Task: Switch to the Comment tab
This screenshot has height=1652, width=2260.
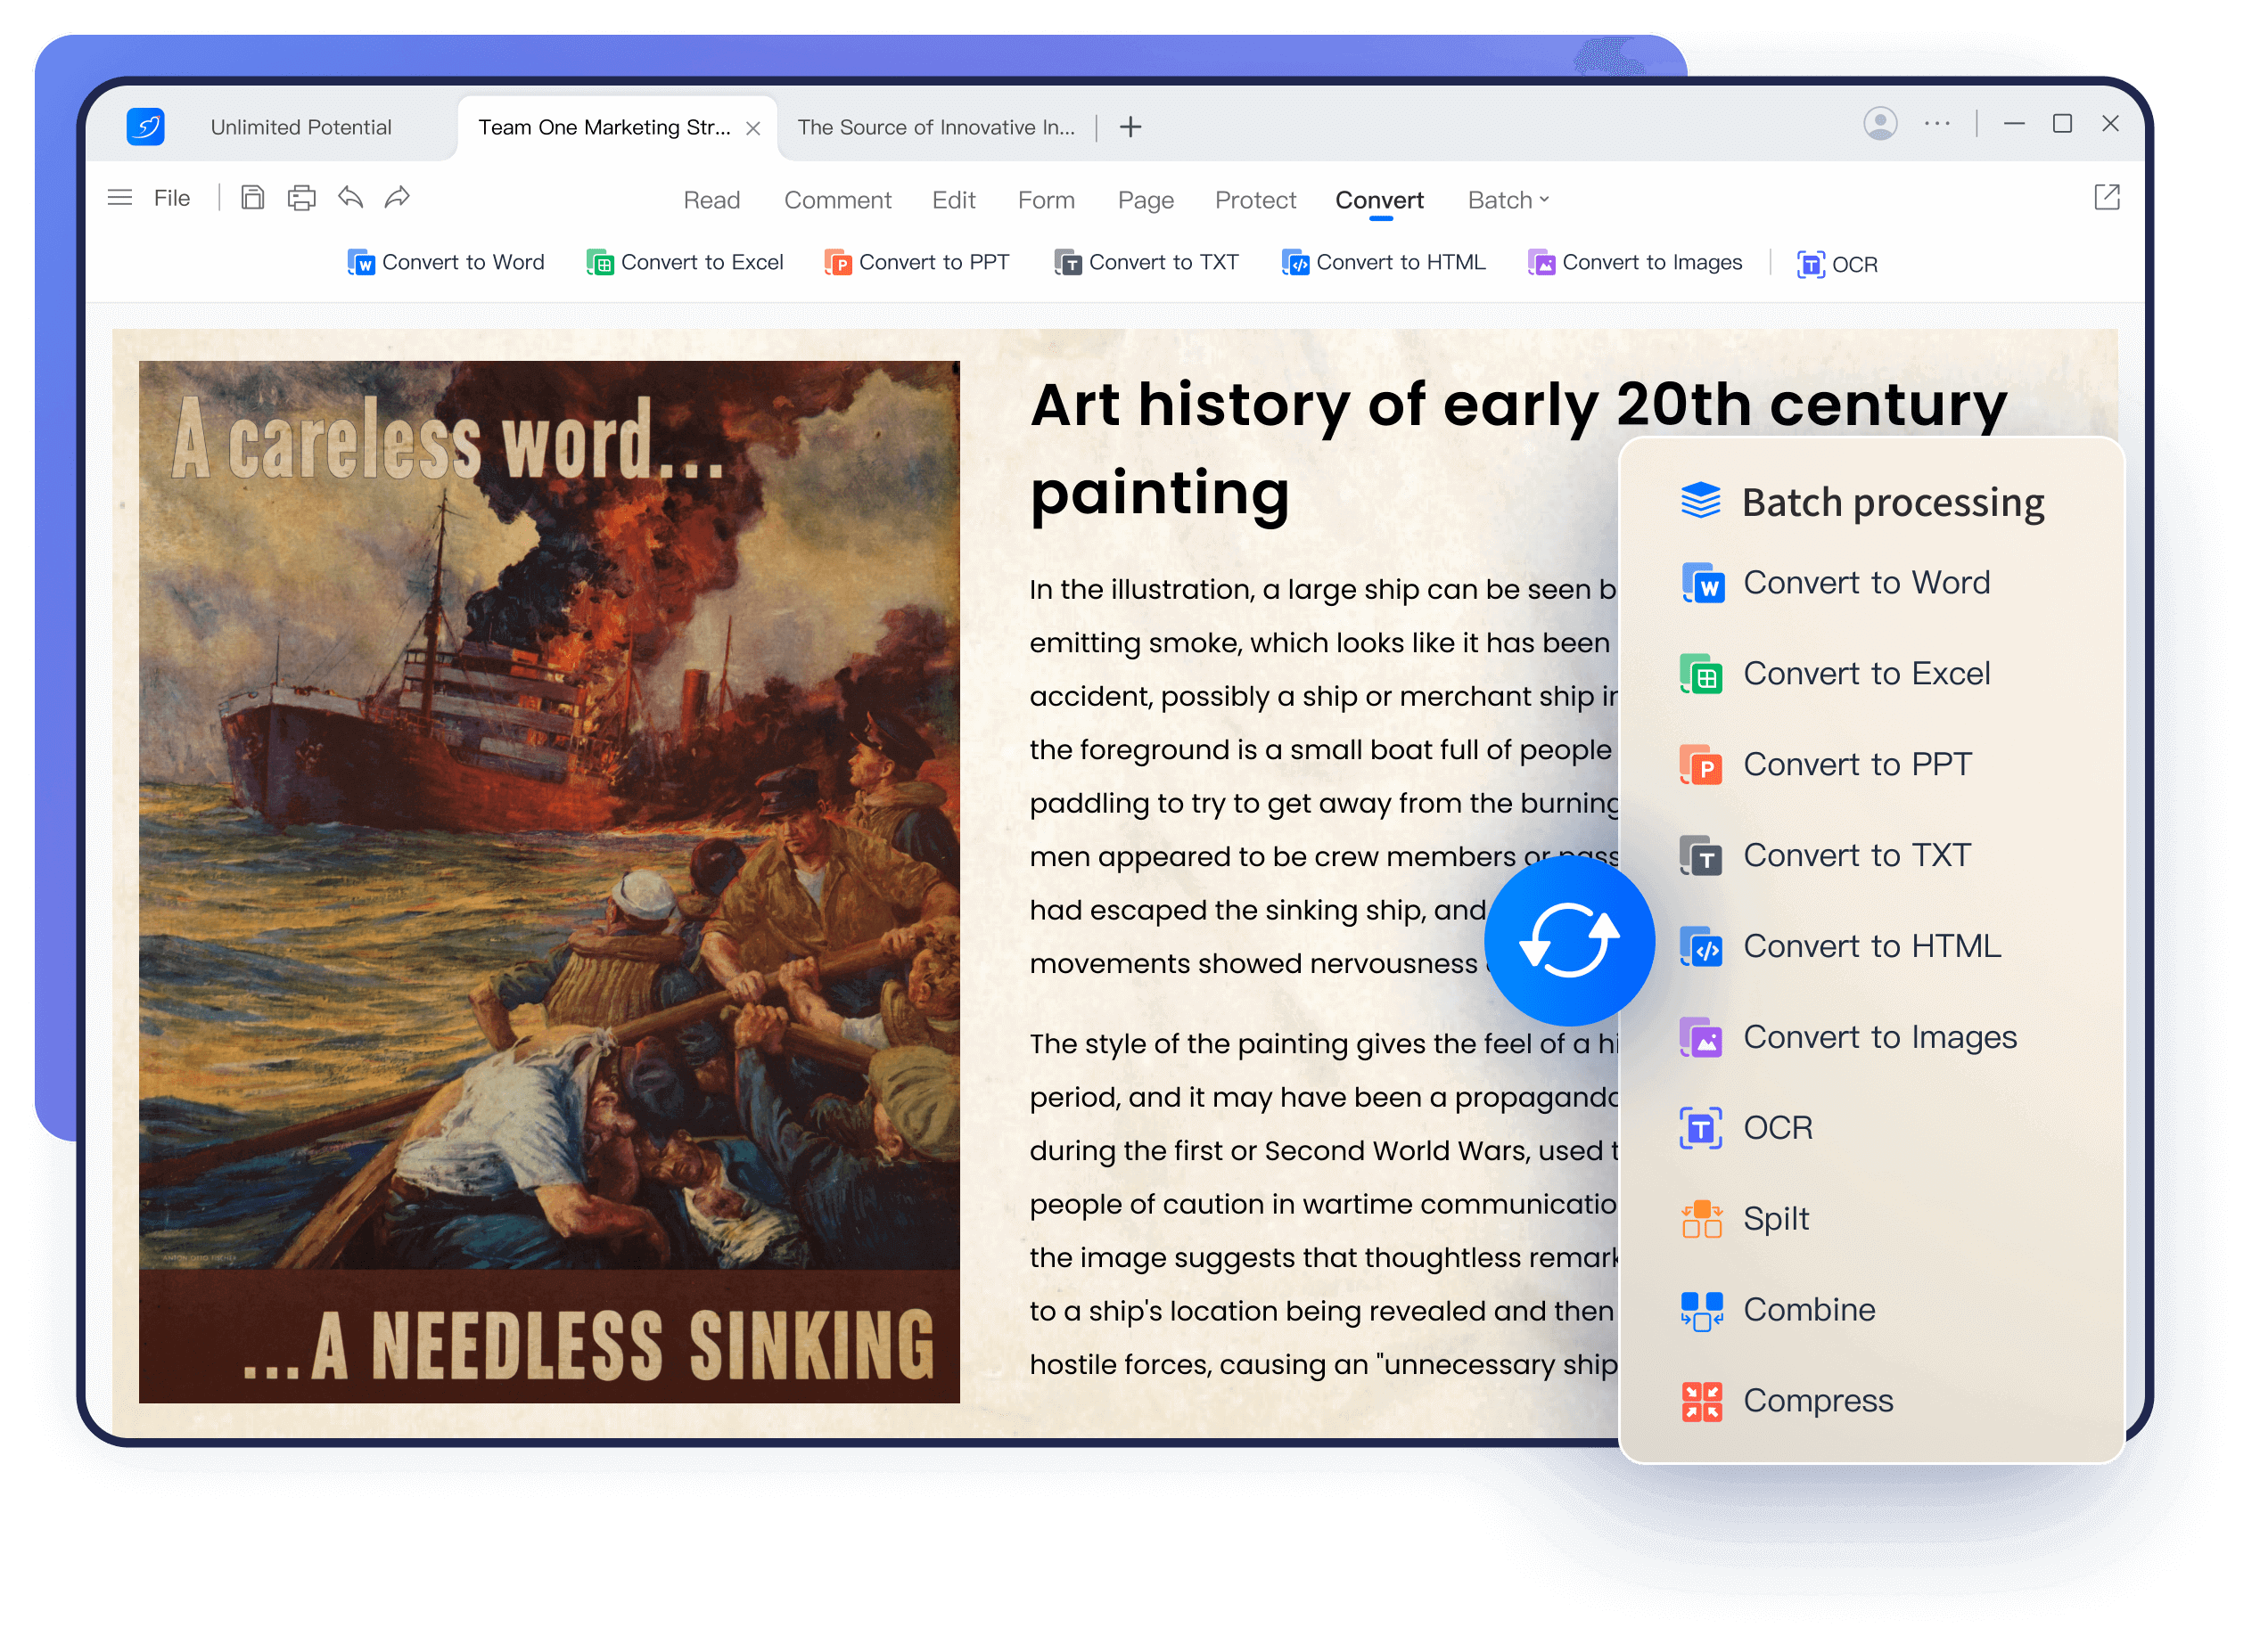Action: coord(837,198)
